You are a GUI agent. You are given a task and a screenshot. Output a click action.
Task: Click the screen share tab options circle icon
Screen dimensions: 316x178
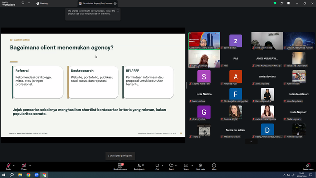click(x=115, y=3)
